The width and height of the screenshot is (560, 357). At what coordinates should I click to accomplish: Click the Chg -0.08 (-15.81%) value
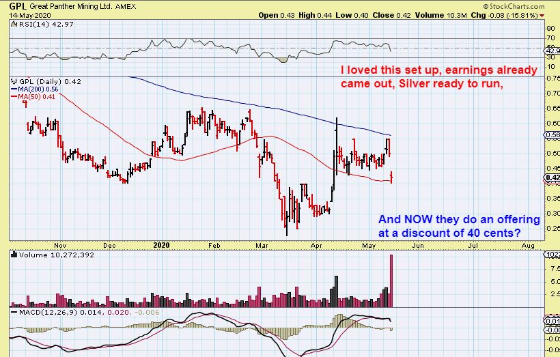click(504, 15)
